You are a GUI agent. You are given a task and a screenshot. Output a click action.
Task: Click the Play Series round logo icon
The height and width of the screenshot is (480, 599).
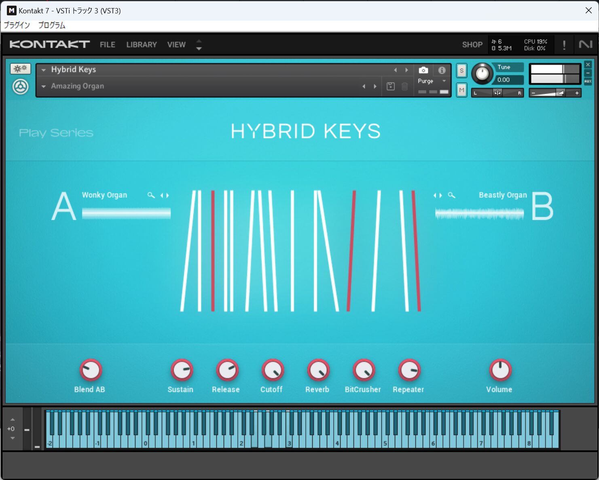[20, 86]
